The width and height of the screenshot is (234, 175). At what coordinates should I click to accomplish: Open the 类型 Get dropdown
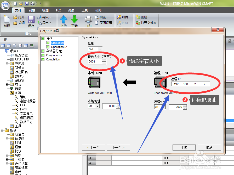[x=100, y=49]
